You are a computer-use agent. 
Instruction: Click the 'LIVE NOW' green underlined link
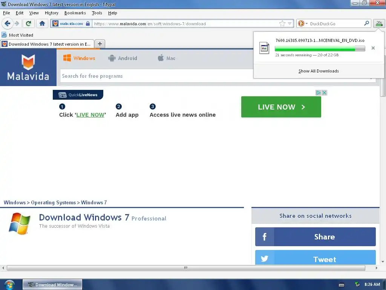(90, 115)
